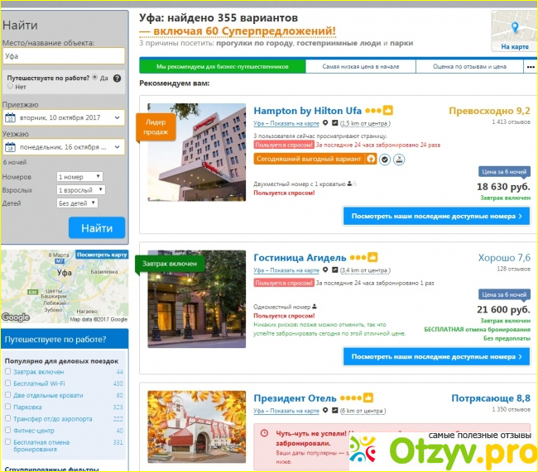The height and width of the screenshot is (472, 538).
Task: Check the 'Бесплатная отмена бронирования' filter
Action: pyautogui.click(x=8, y=442)
